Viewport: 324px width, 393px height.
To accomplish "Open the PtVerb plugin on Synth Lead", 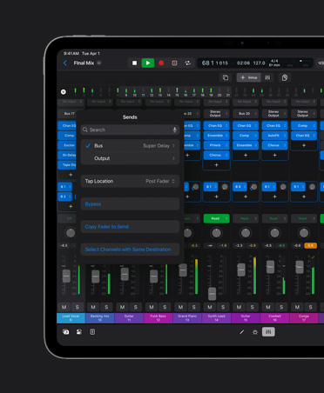I will click(216, 145).
